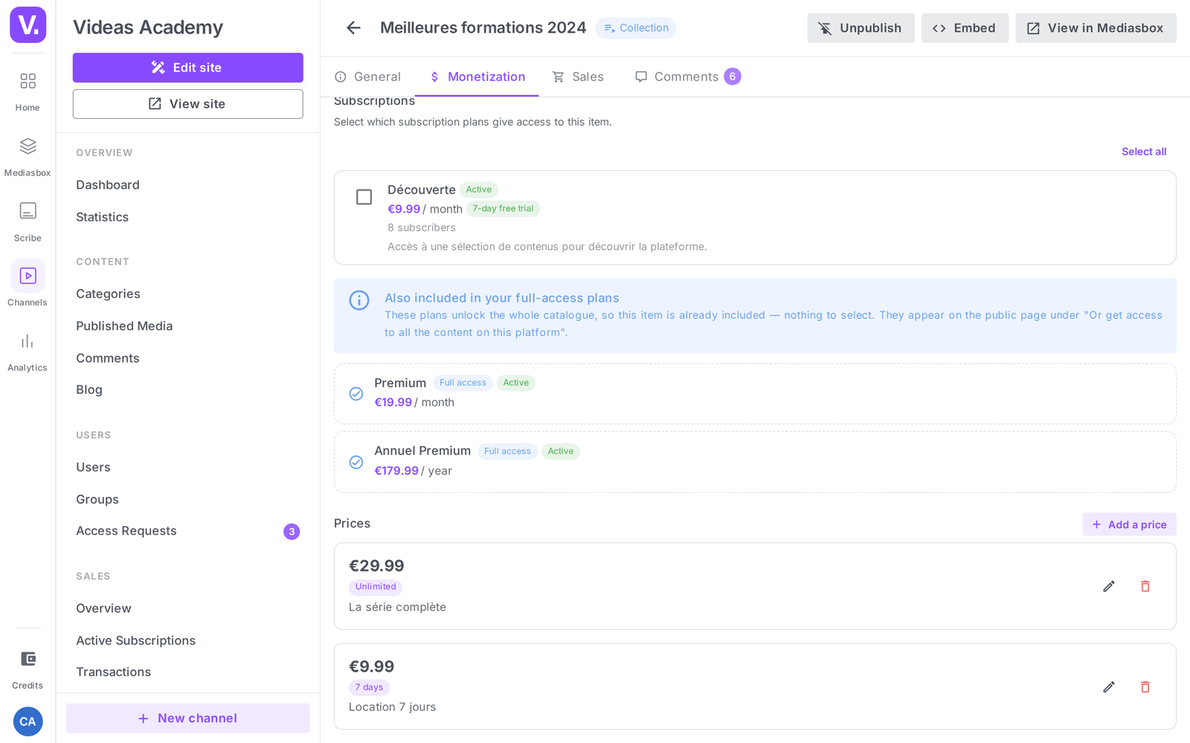Click 'Location 7 jours' description
The height and width of the screenshot is (743, 1190).
(393, 707)
